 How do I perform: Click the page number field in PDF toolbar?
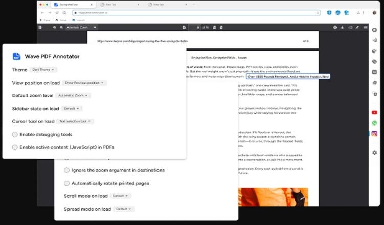tap(195, 28)
